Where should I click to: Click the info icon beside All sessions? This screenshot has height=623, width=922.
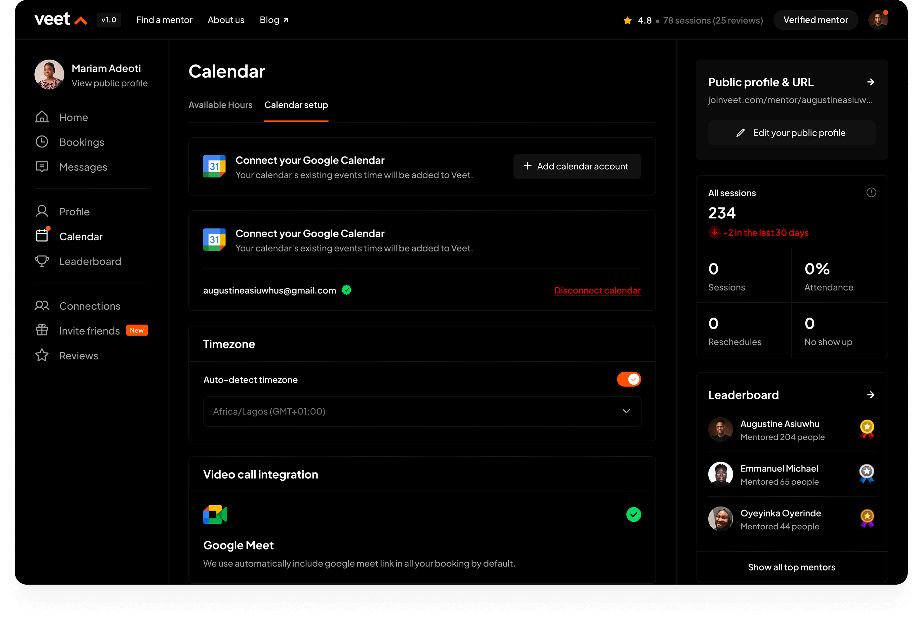(x=871, y=193)
